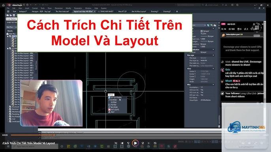Choose EXTRIM from the command suggestions
This screenshot has height=152, width=271.
(117, 102)
